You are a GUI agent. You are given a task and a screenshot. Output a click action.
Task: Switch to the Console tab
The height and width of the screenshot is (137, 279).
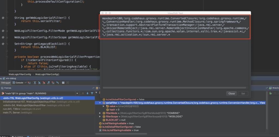19,83
